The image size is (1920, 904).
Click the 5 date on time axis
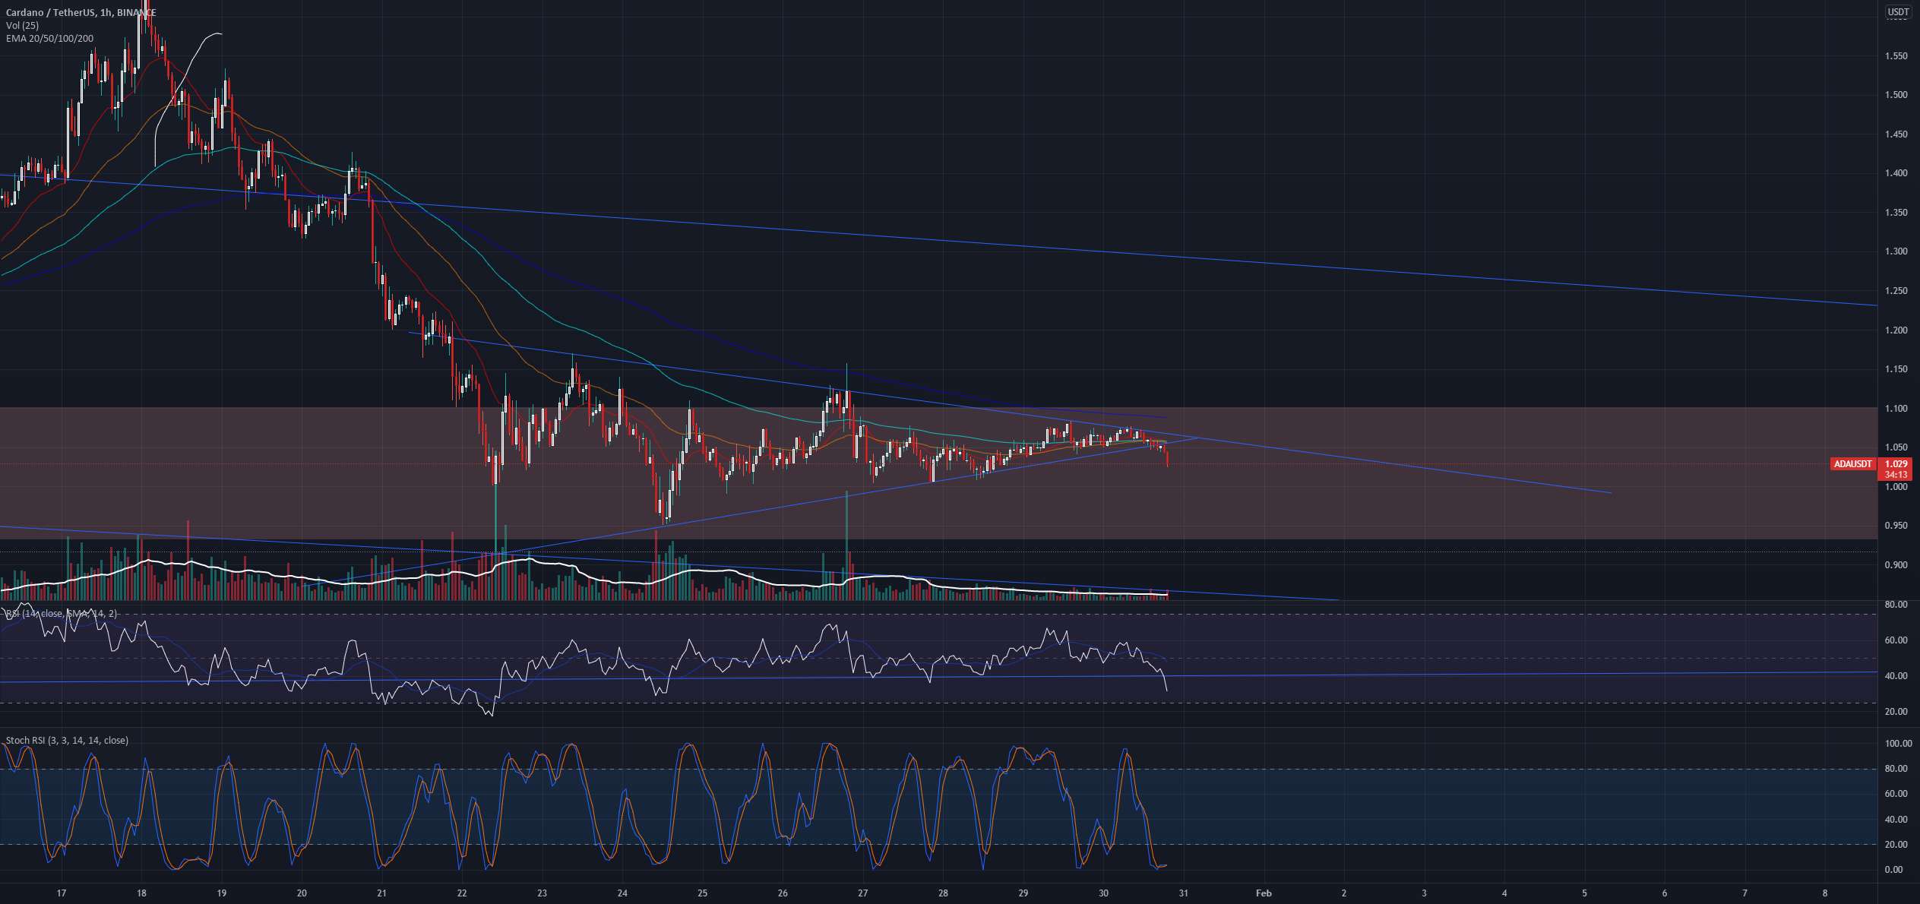(x=1585, y=893)
